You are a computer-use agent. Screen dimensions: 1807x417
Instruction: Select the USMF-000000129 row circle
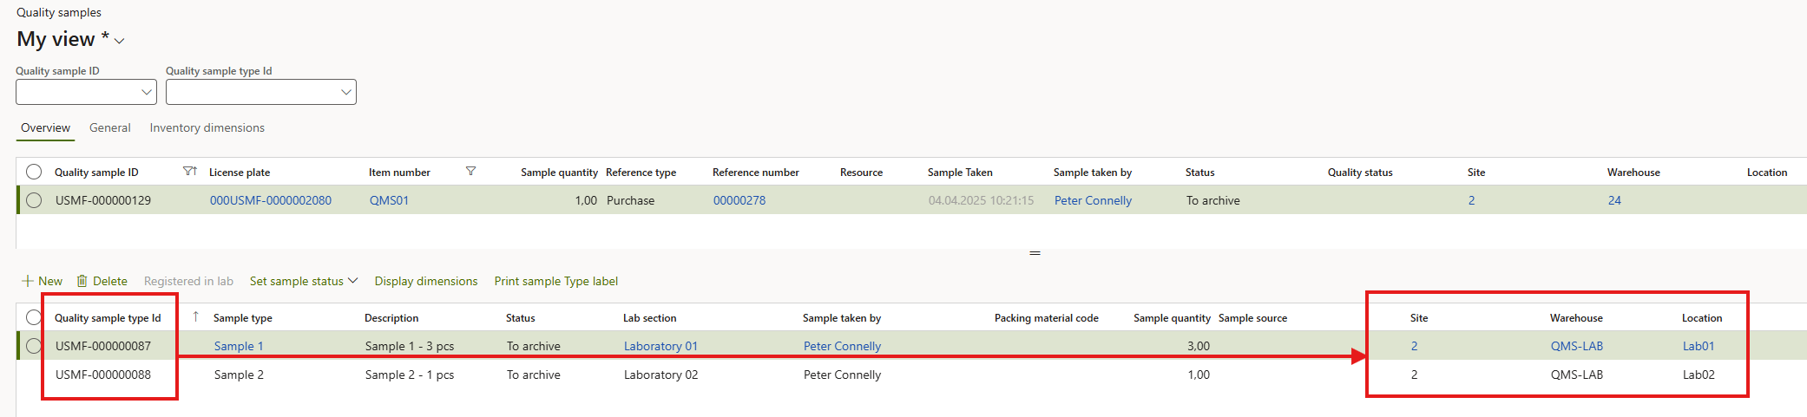[x=34, y=200]
